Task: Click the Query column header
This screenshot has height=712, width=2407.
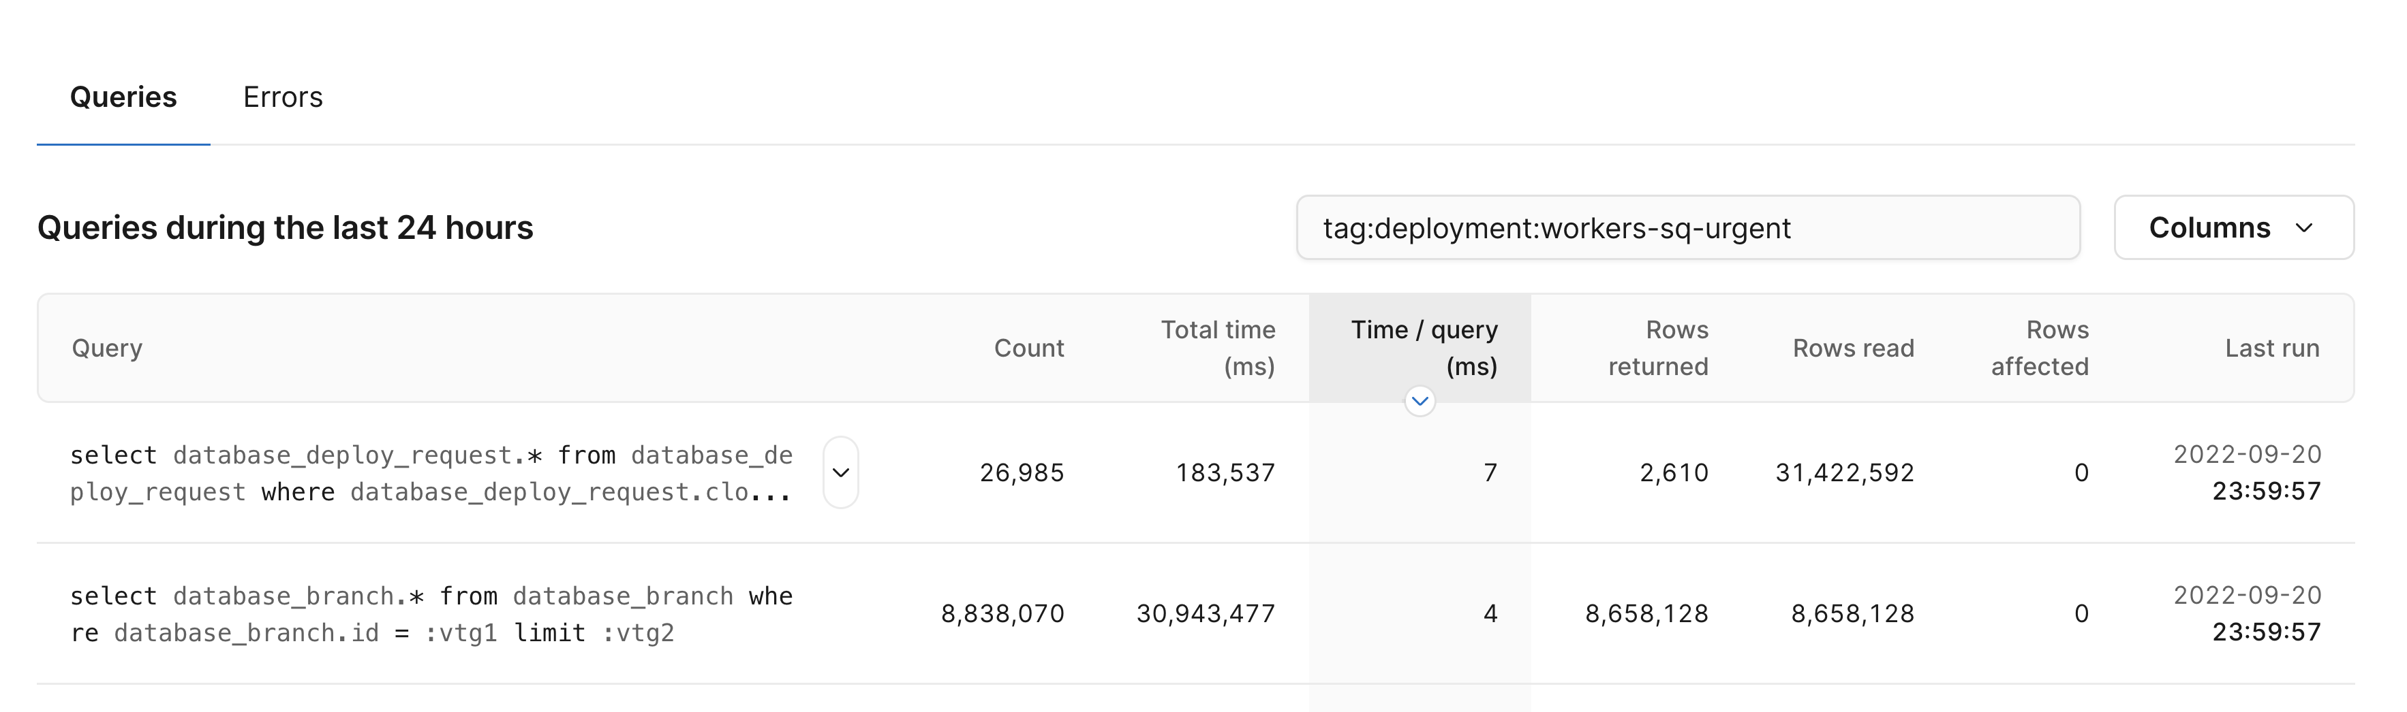Action: pos(108,347)
